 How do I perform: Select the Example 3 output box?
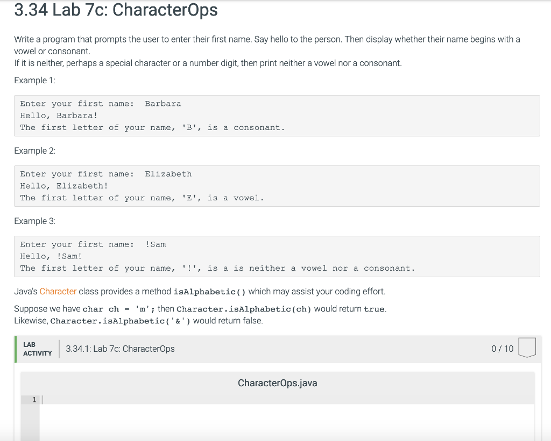(277, 256)
